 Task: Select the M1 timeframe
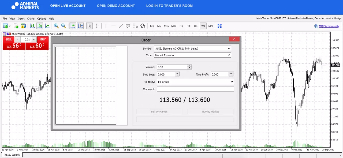click(x=152, y=26)
